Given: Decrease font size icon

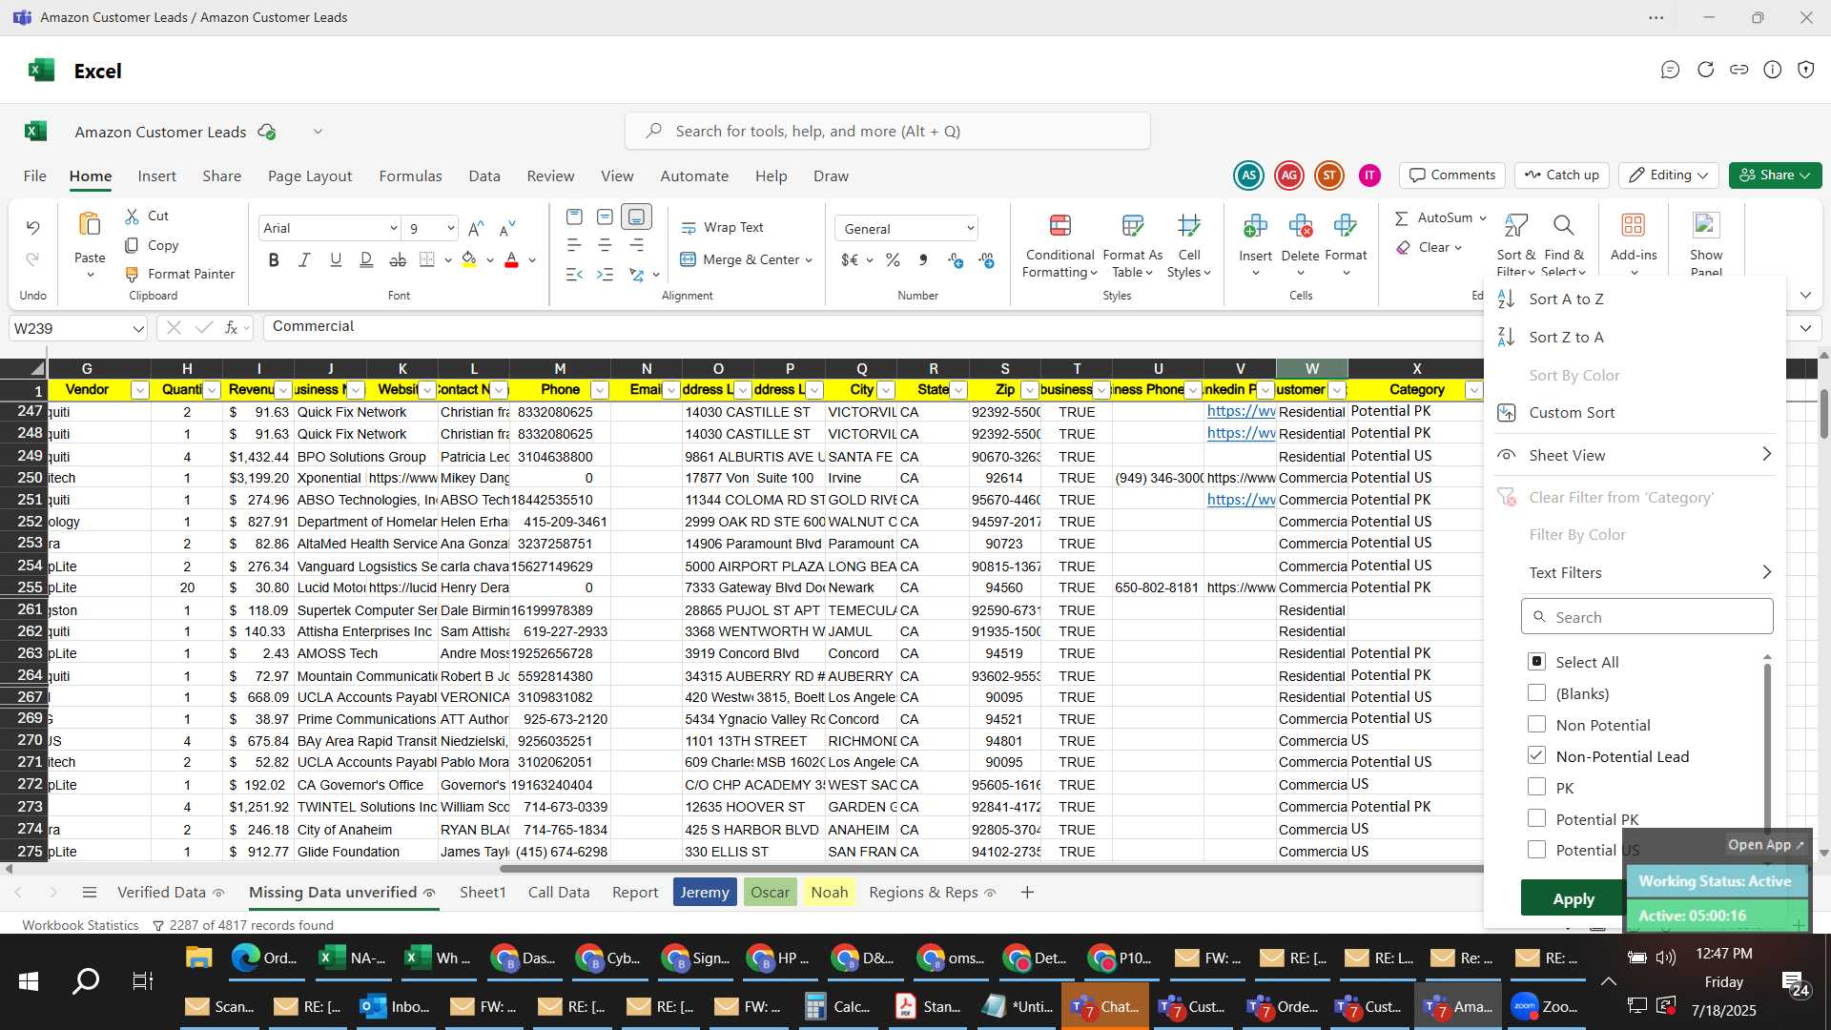Looking at the screenshot, I should click(x=507, y=228).
